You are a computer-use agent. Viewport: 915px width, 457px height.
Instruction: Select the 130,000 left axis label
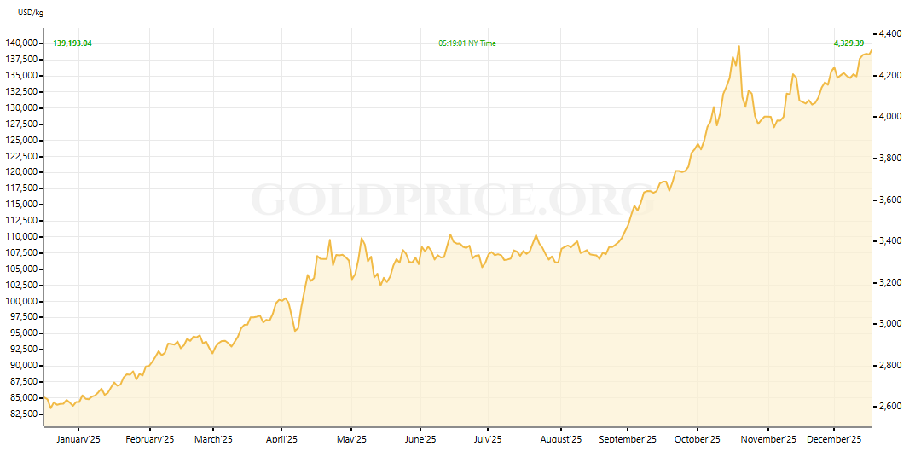[x=21, y=108]
